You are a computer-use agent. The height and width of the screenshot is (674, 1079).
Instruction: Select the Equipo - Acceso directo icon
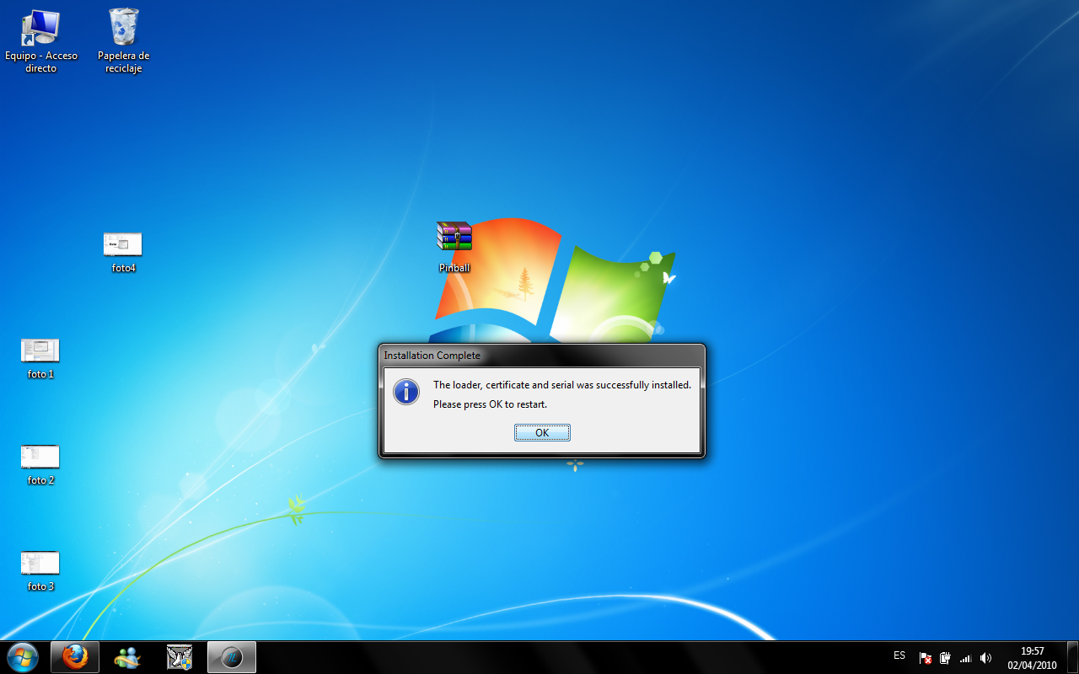[x=40, y=41]
